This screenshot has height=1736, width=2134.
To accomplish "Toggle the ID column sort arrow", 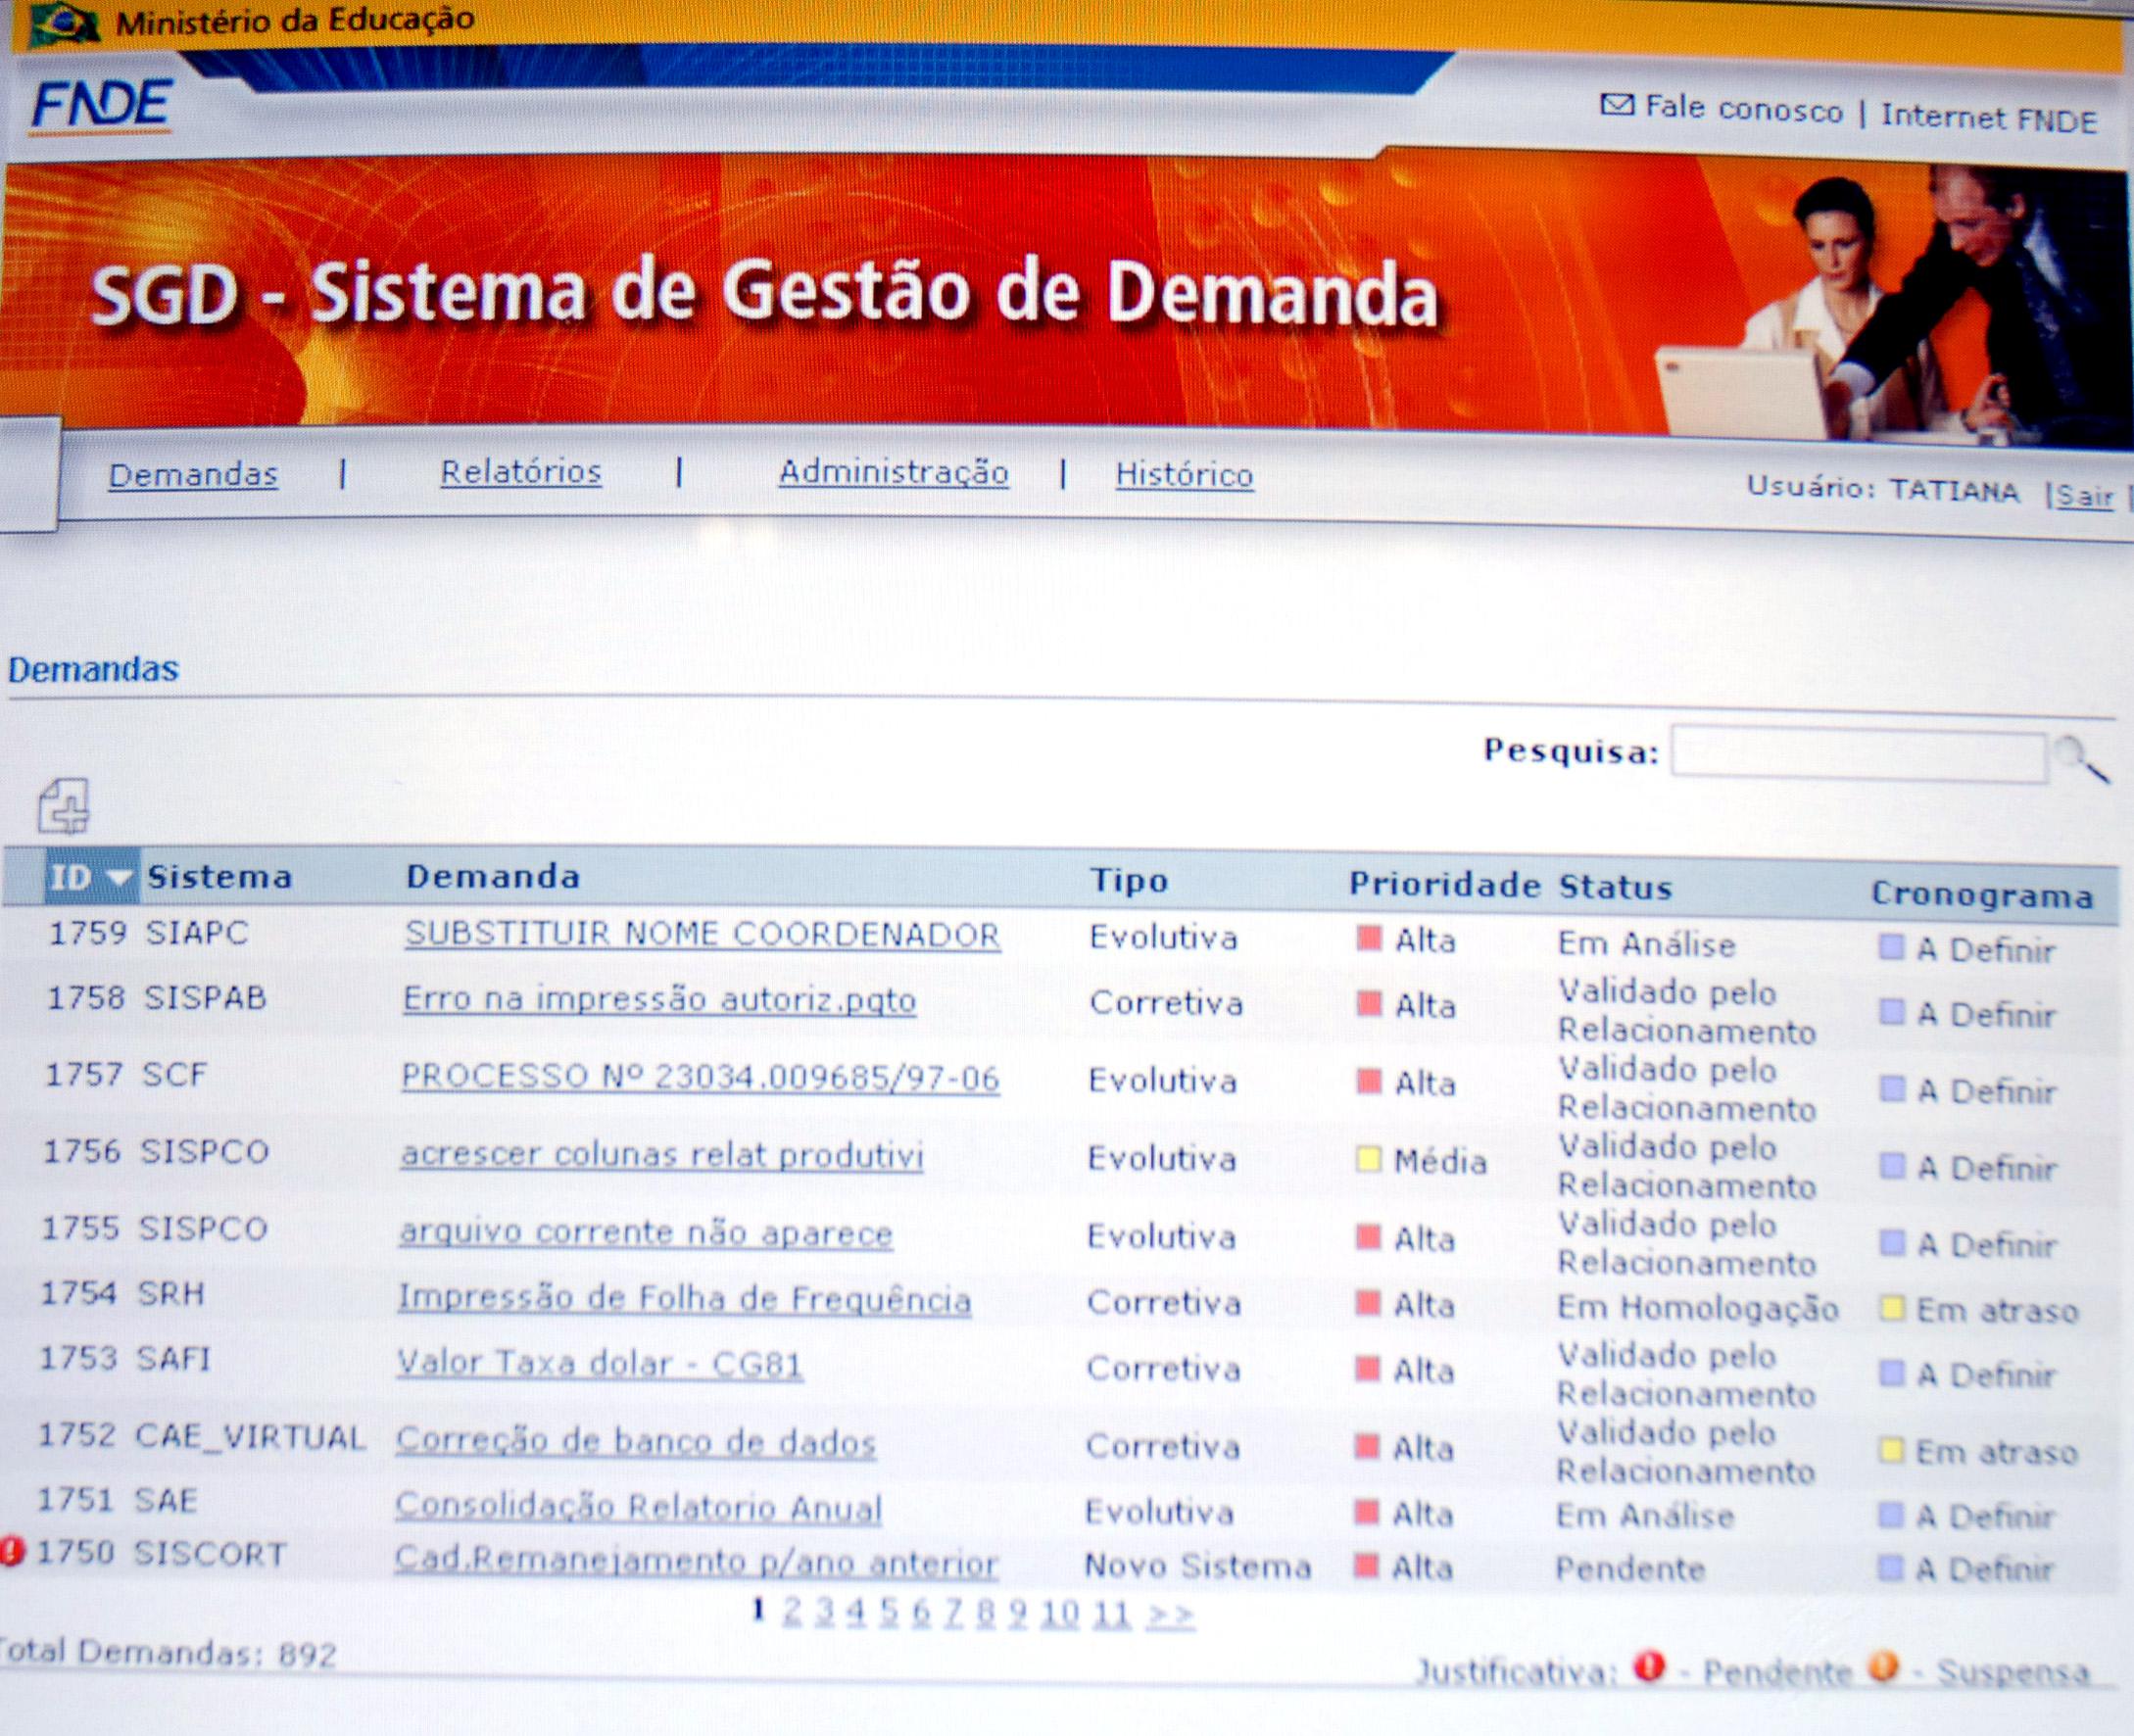I will (120, 878).
